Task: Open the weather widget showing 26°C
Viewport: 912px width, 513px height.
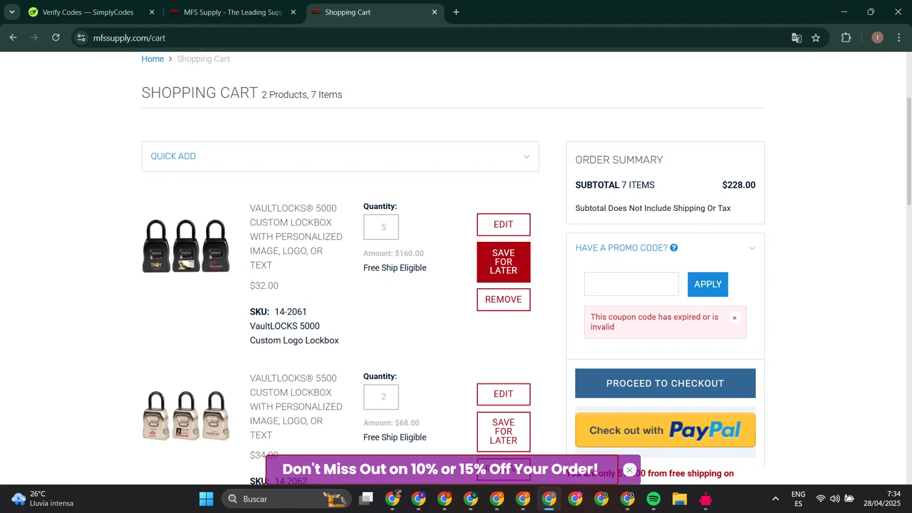Action: [43, 498]
